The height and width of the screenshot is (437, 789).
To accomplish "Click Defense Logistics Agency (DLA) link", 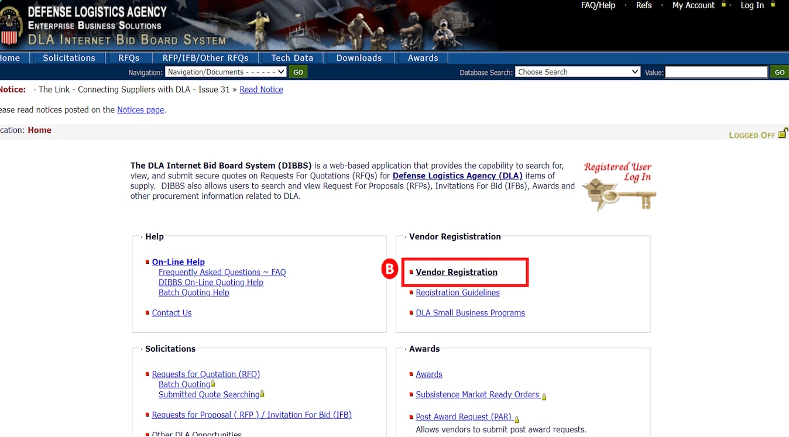I will pyautogui.click(x=458, y=176).
